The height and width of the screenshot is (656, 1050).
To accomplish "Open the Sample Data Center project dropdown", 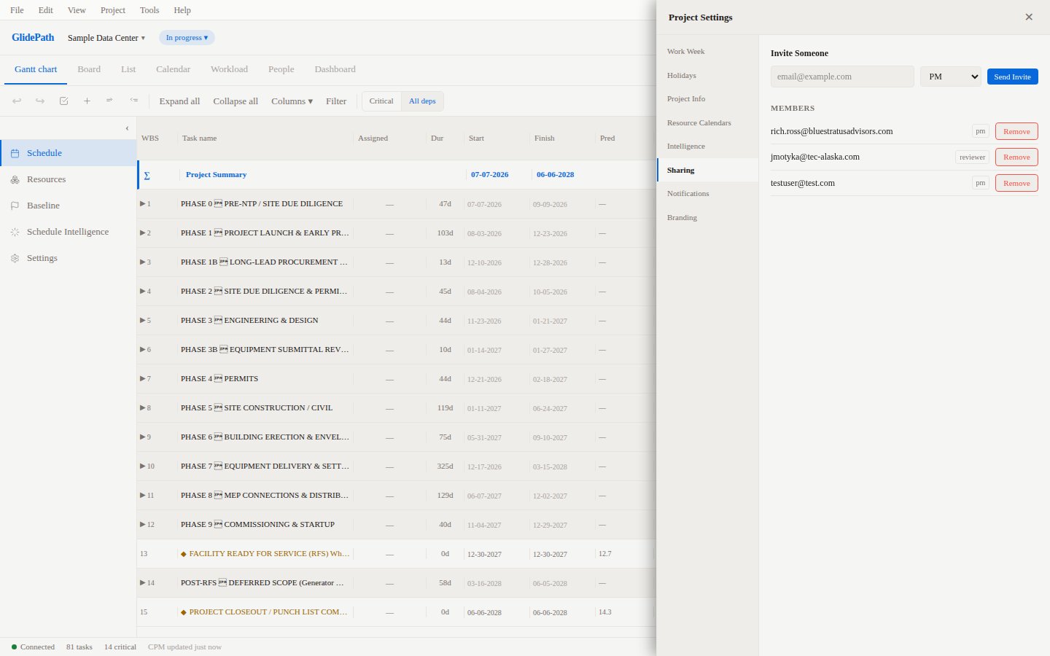I will click(106, 38).
